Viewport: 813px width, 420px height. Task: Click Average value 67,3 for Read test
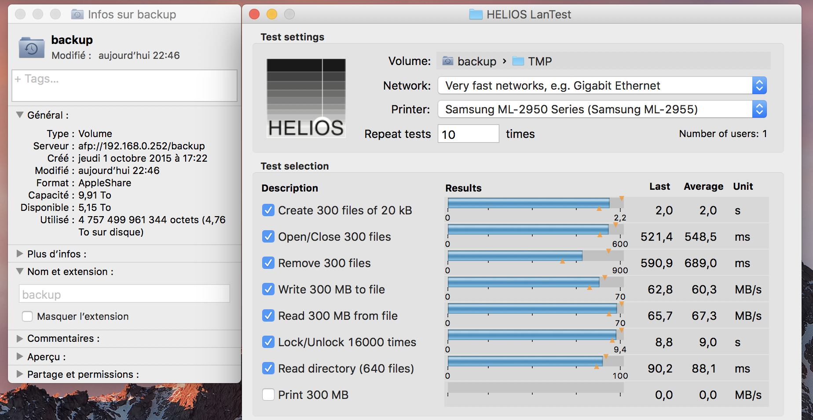pos(704,316)
